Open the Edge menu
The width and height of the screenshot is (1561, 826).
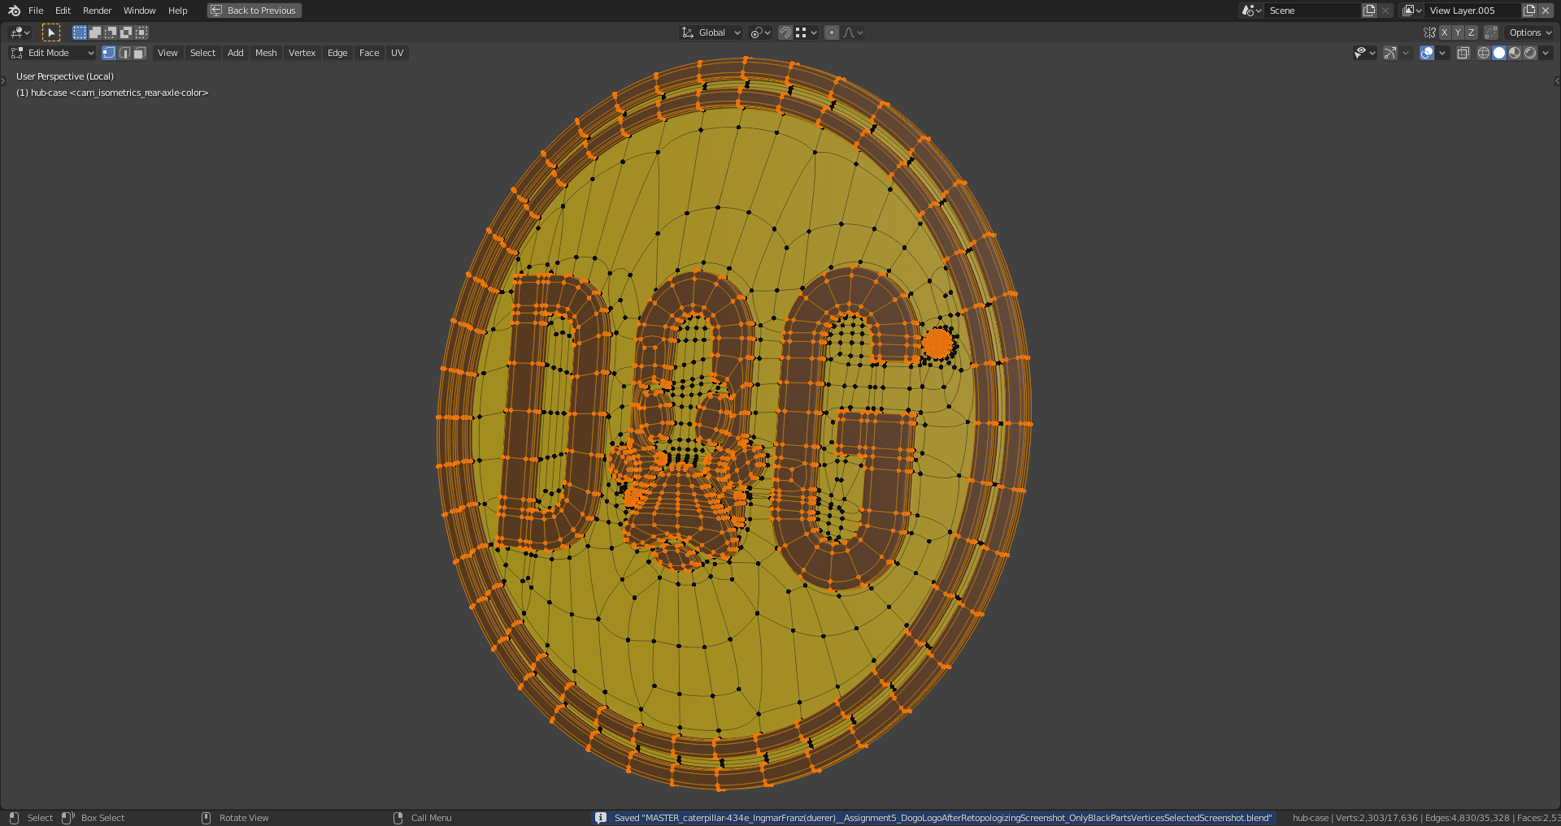tap(337, 53)
